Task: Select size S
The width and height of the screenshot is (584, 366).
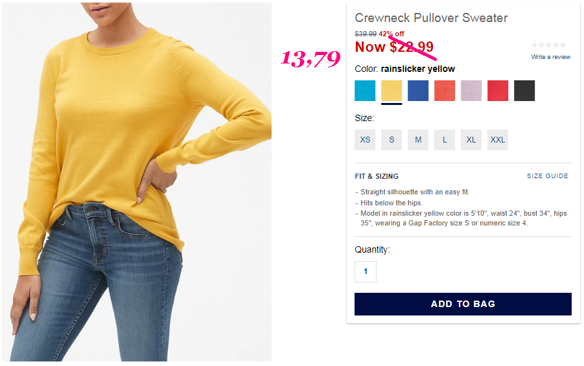Action: click(x=391, y=140)
